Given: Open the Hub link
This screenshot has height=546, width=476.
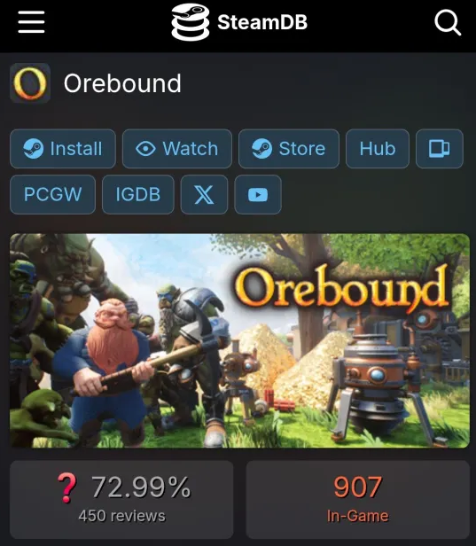Looking at the screenshot, I should pyautogui.click(x=378, y=149).
